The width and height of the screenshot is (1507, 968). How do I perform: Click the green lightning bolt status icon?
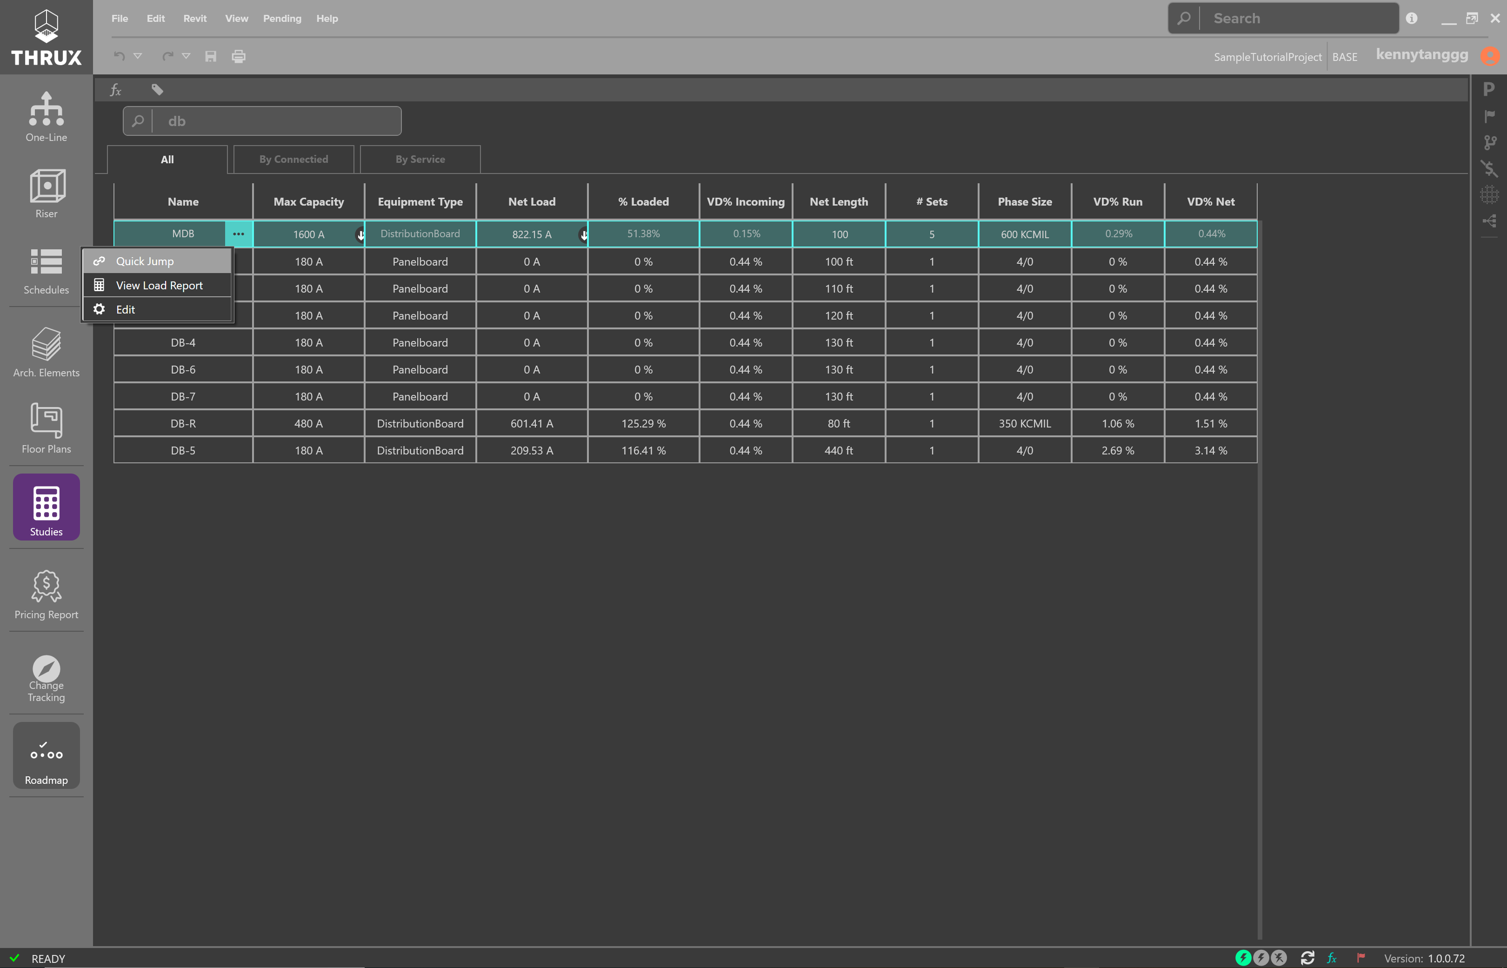[x=1242, y=957]
